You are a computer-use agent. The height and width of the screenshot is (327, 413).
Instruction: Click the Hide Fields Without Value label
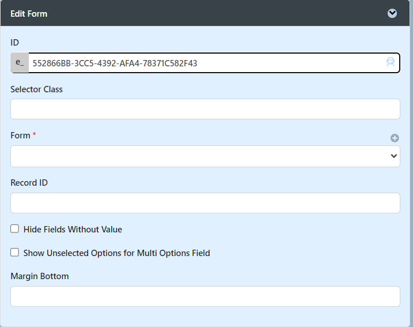(x=73, y=230)
